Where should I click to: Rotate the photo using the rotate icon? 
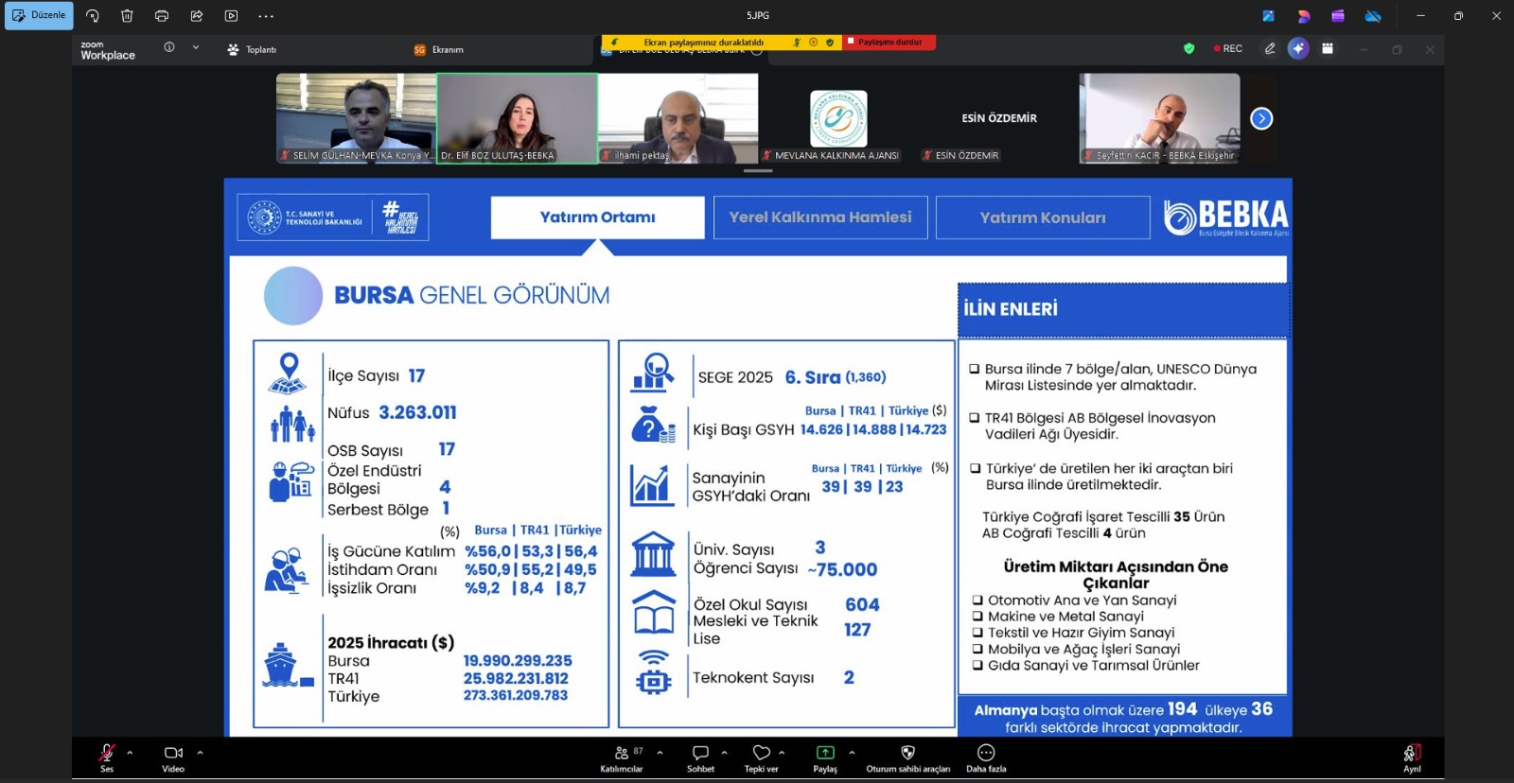93,15
